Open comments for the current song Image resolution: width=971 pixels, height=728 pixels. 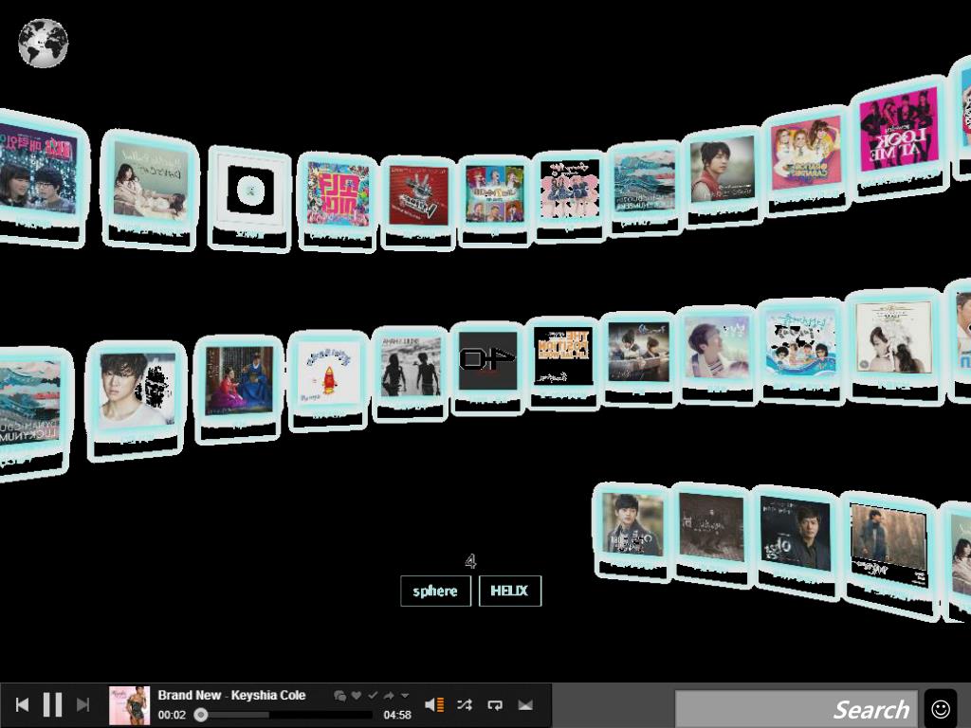(x=339, y=696)
